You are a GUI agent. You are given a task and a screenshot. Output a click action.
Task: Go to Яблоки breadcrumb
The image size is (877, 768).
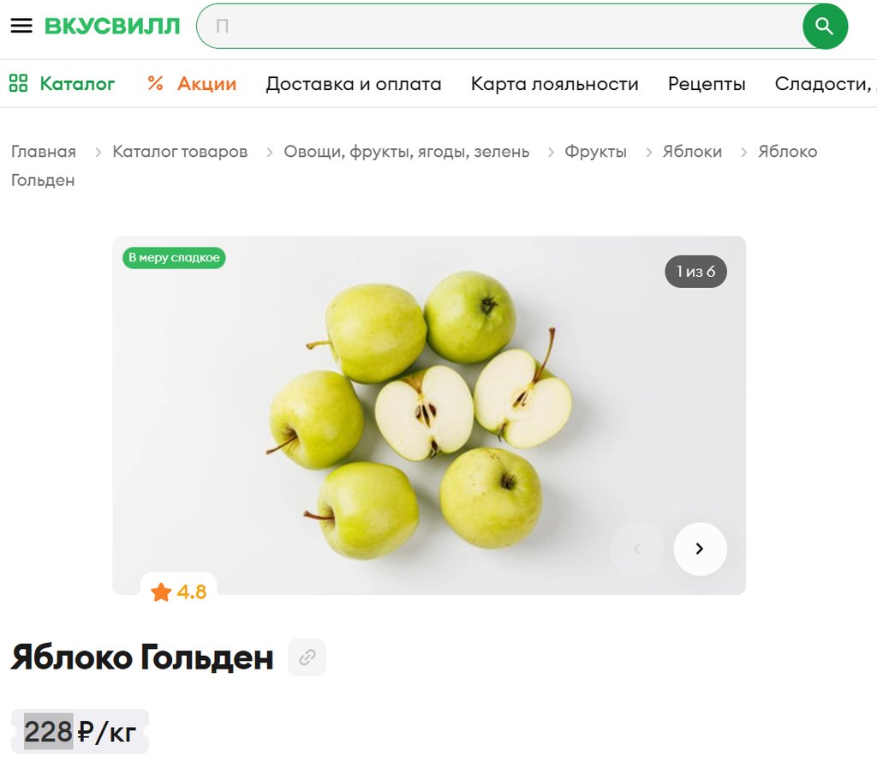tap(692, 151)
